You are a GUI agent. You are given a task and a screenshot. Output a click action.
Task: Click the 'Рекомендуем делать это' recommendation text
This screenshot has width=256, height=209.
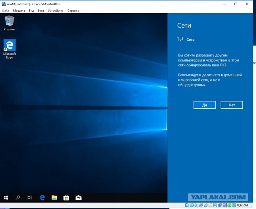[x=210, y=80]
